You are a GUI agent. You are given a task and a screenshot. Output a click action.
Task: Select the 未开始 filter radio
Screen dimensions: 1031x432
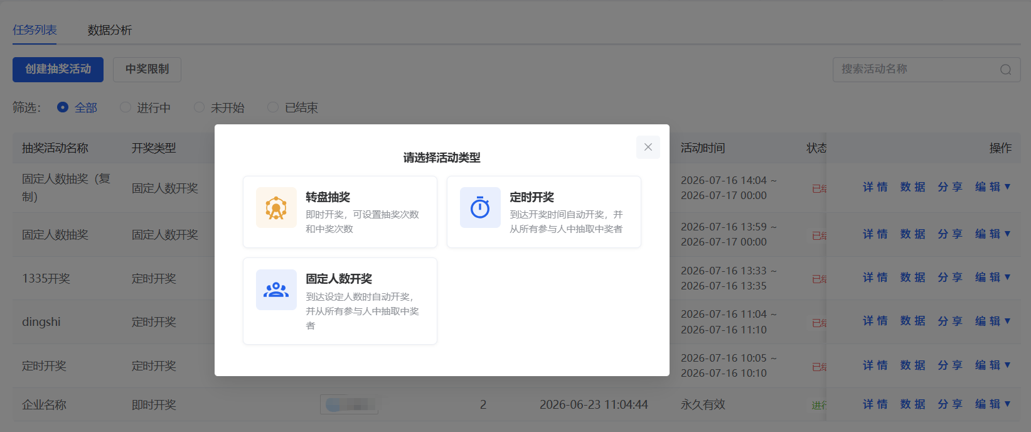click(199, 107)
